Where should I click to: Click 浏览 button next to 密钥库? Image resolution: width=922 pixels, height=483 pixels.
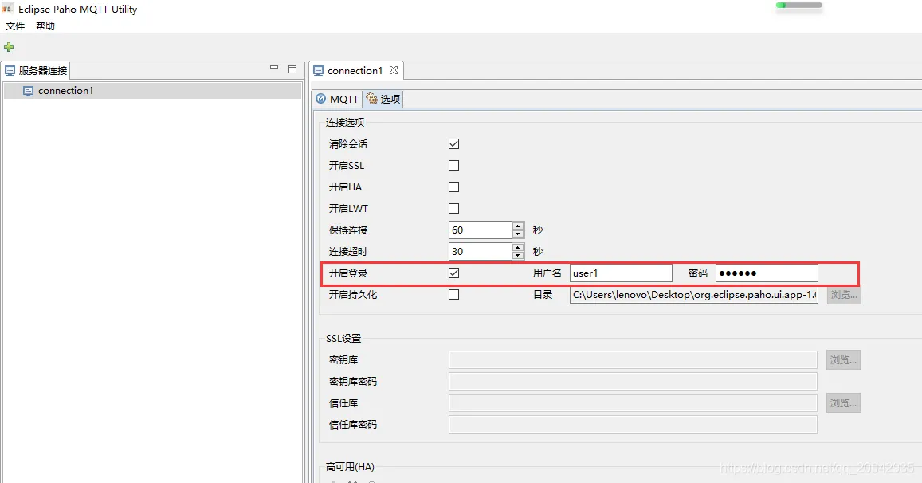[x=844, y=360]
